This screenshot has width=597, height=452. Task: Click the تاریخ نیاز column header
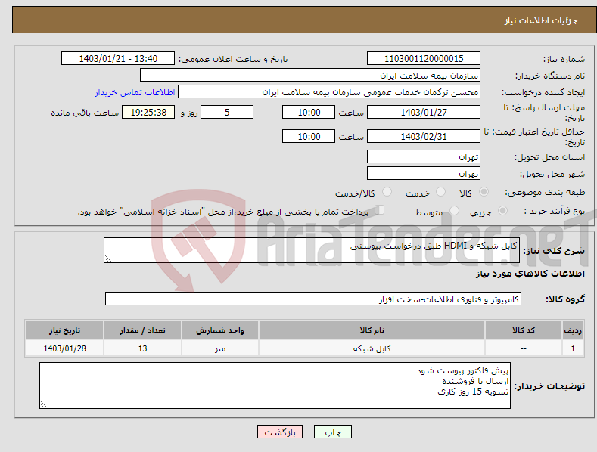click(65, 330)
